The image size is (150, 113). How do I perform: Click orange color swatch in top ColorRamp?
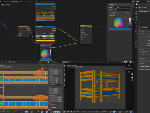45,18
